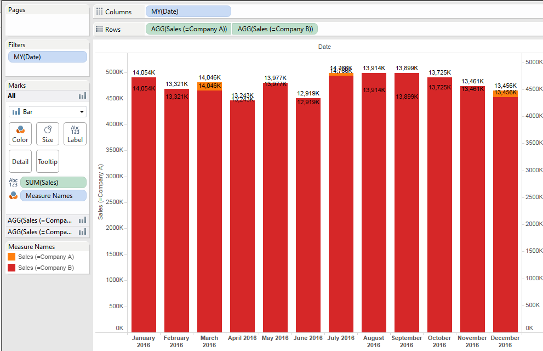Click the March 2016 axis label
543x351 pixels.
(209, 341)
